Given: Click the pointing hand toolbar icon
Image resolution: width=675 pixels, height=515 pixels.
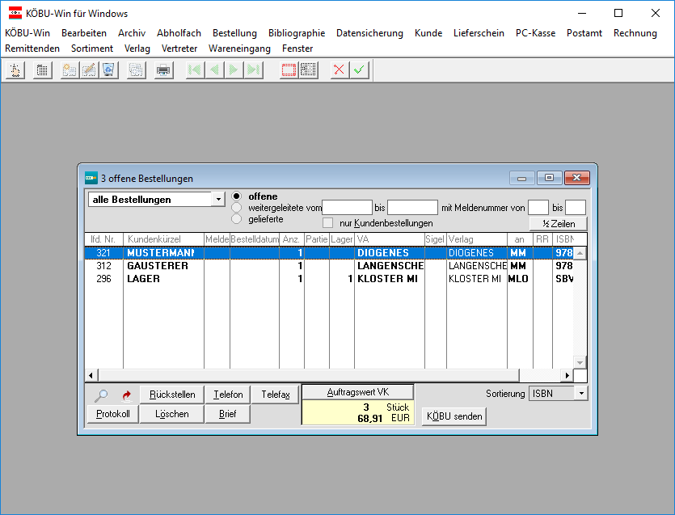Looking at the screenshot, I should pos(15,70).
